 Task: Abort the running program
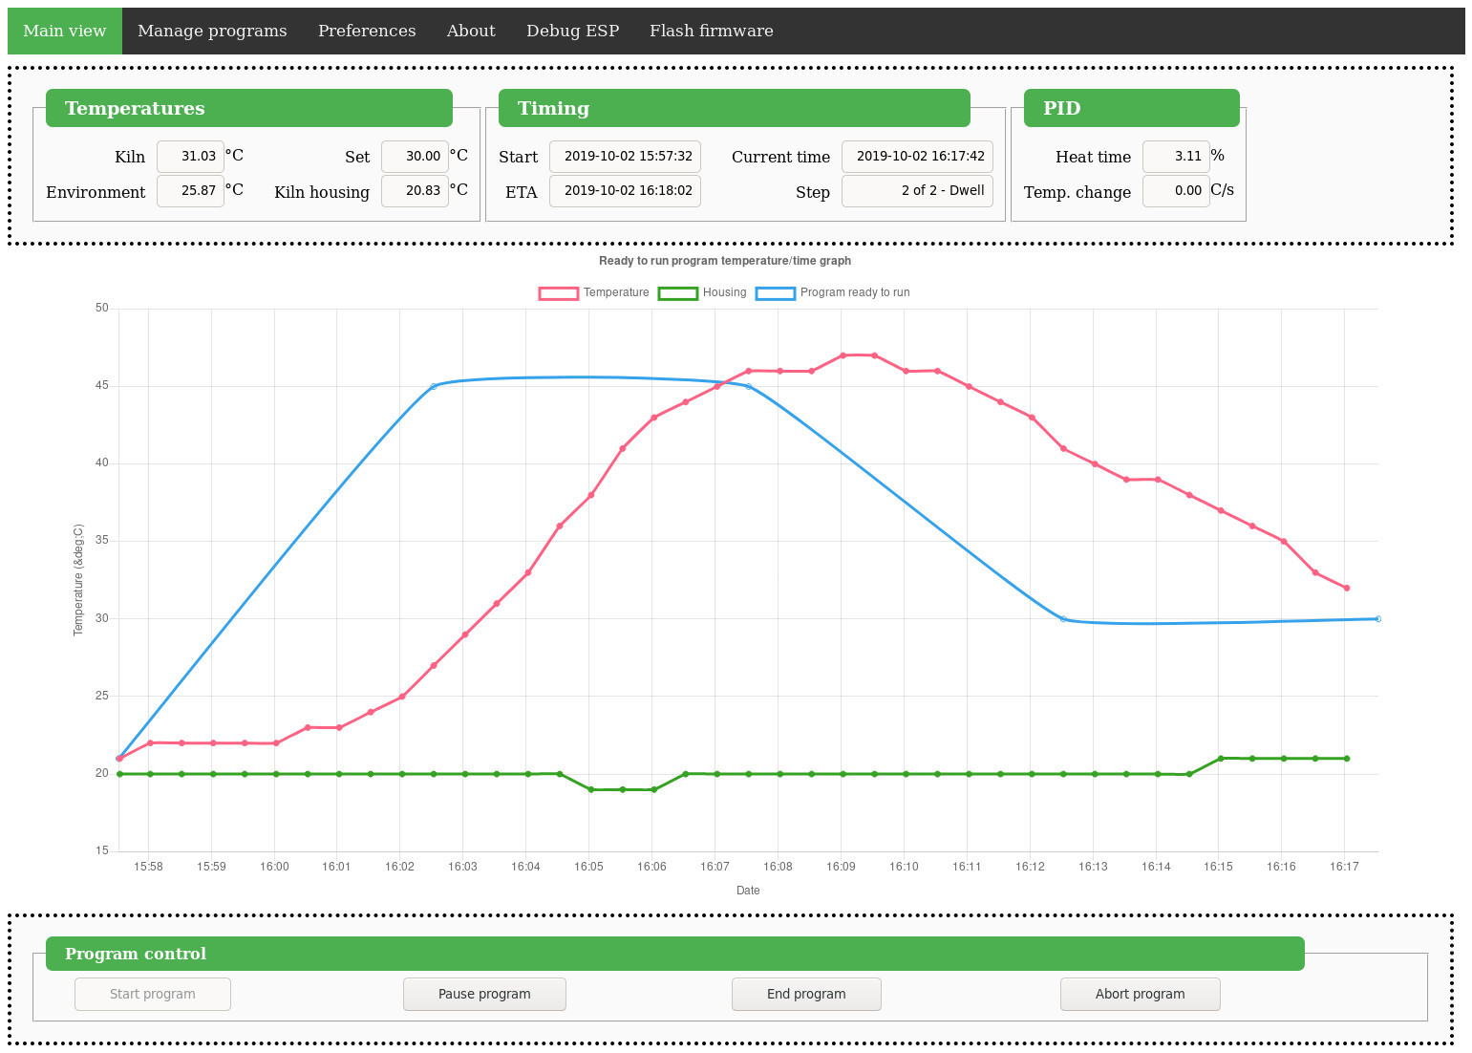tap(1140, 994)
